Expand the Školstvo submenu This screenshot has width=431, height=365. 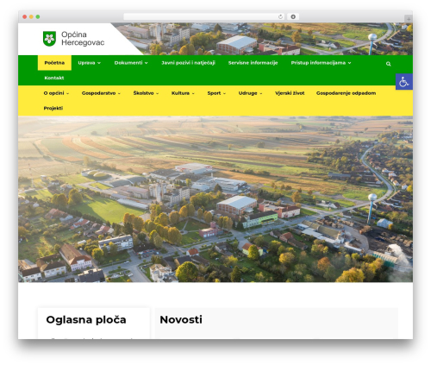click(x=146, y=93)
